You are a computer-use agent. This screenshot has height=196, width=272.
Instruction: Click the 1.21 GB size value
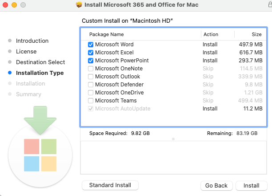pos(253,93)
